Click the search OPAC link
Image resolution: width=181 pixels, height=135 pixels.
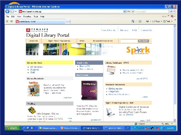tap(142, 78)
